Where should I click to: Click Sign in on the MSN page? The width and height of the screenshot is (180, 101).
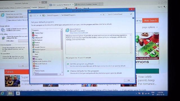point(160,7)
